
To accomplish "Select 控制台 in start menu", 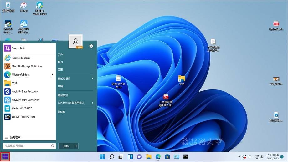I will [x=61, y=112].
